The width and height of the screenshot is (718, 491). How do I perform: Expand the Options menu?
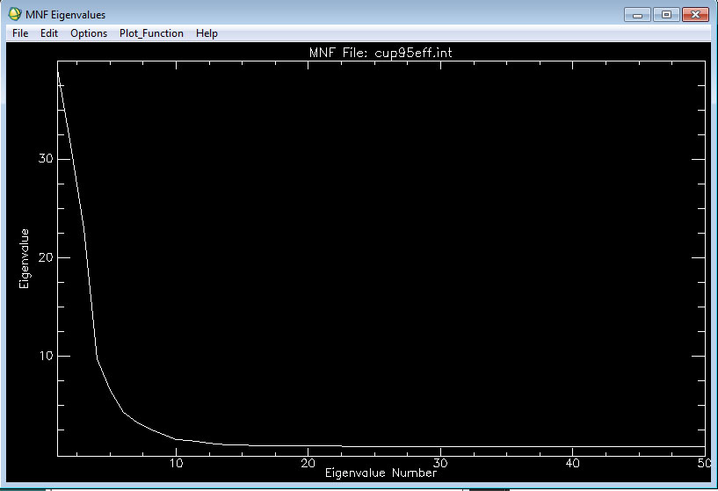click(89, 33)
